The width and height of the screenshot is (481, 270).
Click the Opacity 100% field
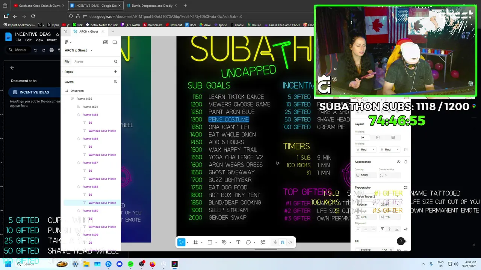366,175
